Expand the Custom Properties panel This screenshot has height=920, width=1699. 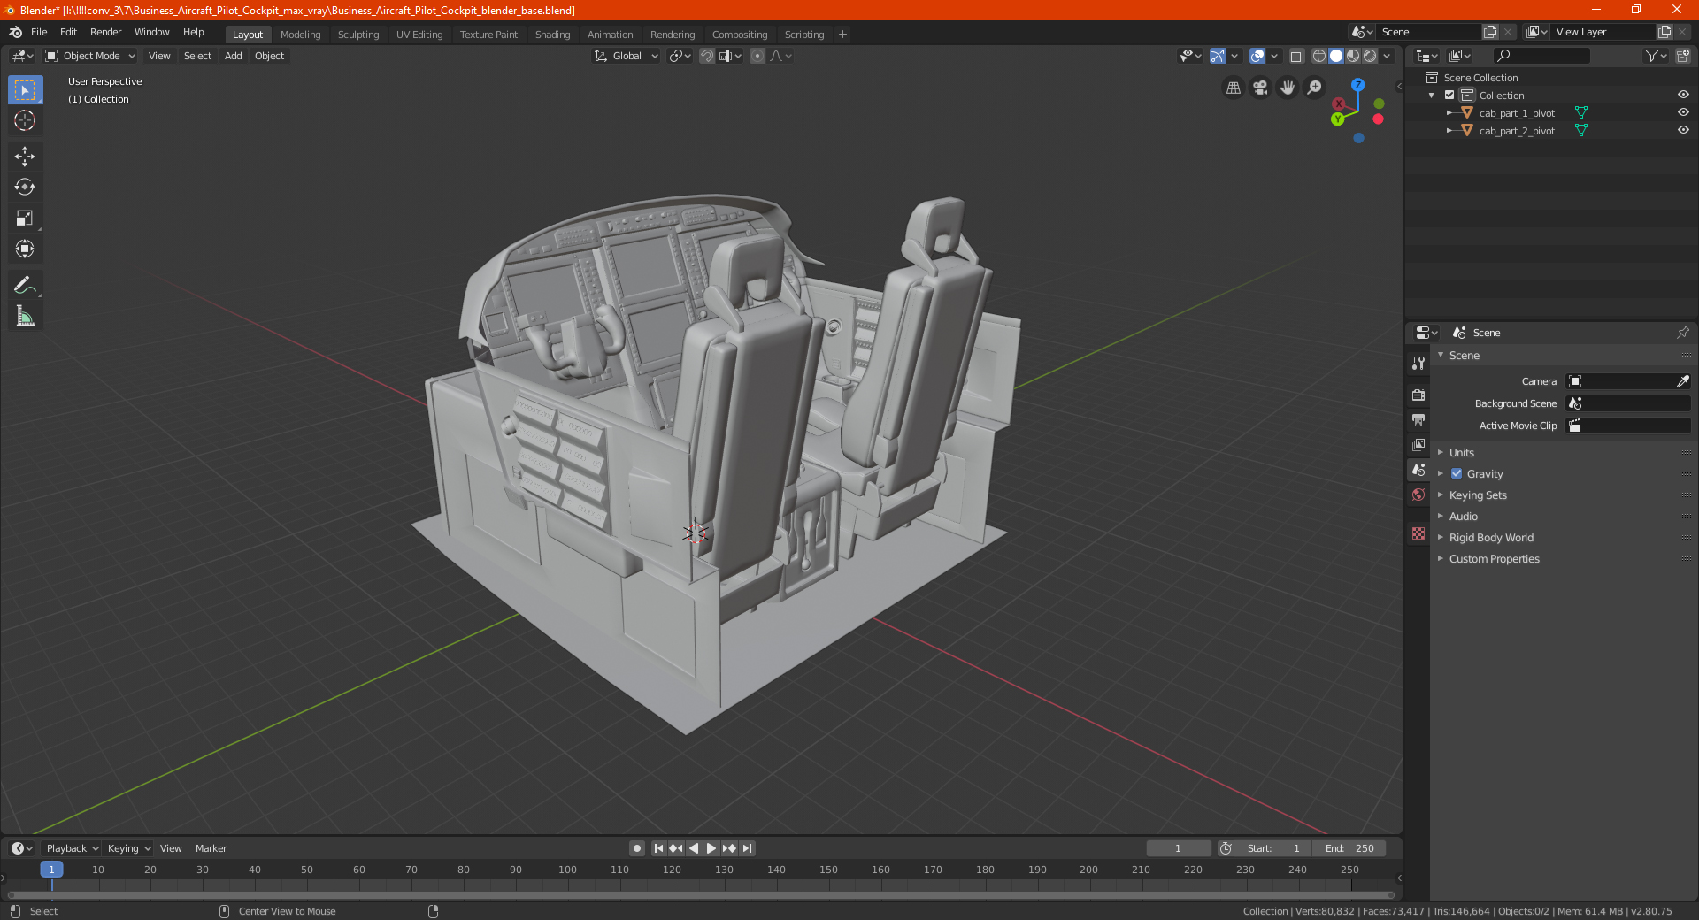click(1494, 558)
